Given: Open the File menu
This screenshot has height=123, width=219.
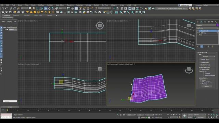Looking at the screenshot, I should pyautogui.click(x=2, y=5).
